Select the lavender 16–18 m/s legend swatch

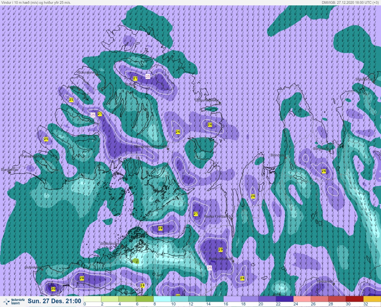pyautogui.click(x=232, y=299)
